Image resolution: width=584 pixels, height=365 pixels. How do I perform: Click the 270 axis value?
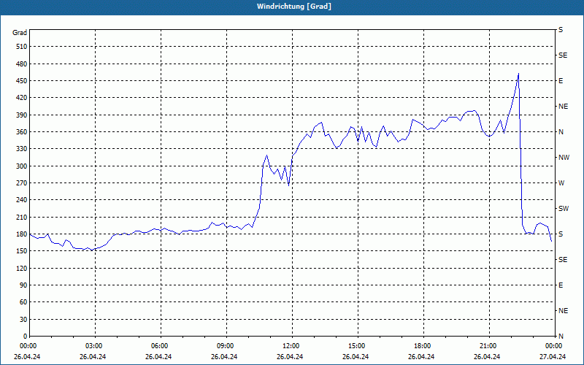tap(22, 183)
